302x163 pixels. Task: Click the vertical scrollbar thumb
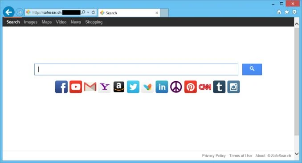click(297, 81)
